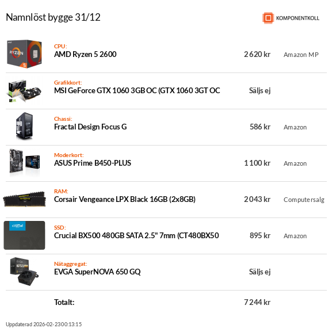Screen dimensions: 332x332
Task: Click the Crucial BX500 SSD image
Action: (24, 235)
